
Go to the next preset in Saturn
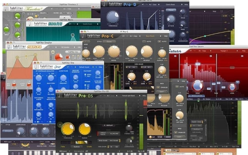click(237, 51)
